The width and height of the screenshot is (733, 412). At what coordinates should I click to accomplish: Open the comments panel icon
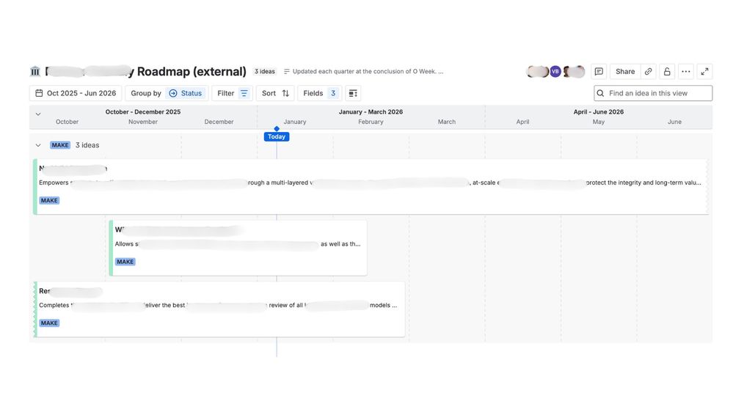[599, 71]
